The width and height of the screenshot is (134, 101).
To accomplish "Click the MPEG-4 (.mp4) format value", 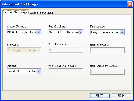I will (22, 32).
